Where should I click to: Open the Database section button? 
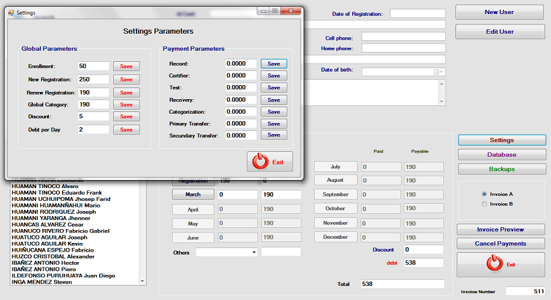[501, 154]
